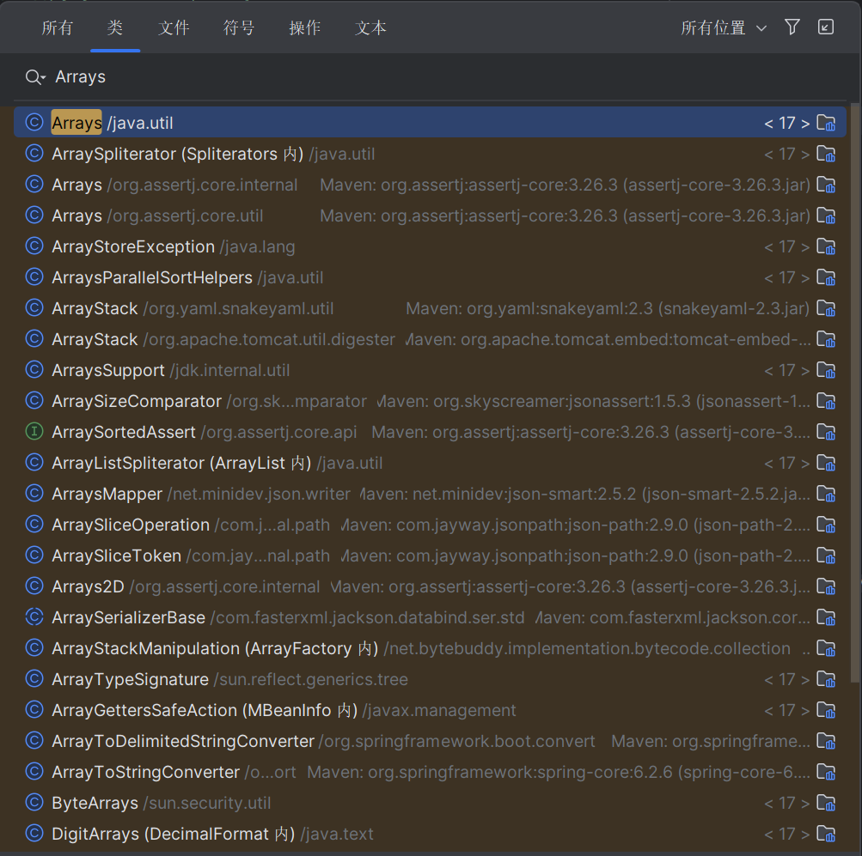
Task: Click abstract class icon beside ArraySerializerBase
Action: [34, 617]
